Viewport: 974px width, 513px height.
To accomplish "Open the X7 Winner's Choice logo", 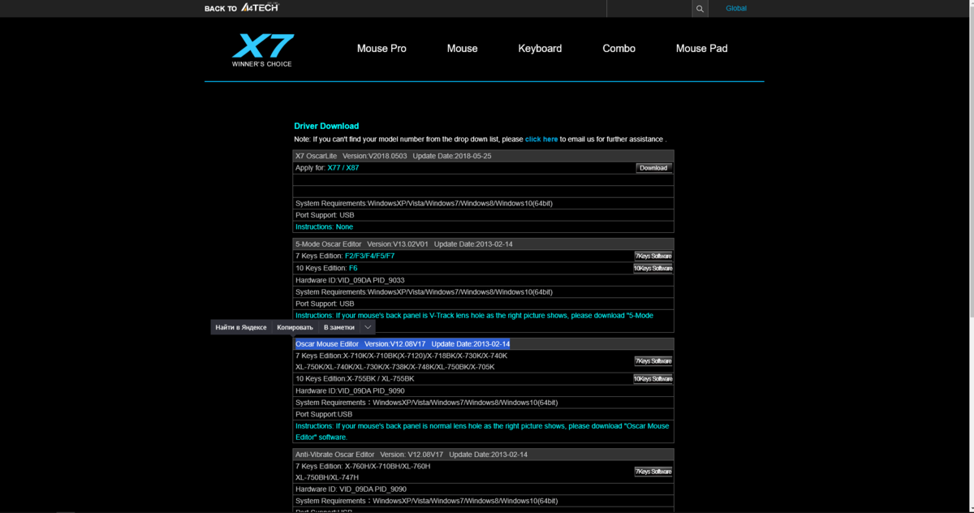I will tap(262, 50).
